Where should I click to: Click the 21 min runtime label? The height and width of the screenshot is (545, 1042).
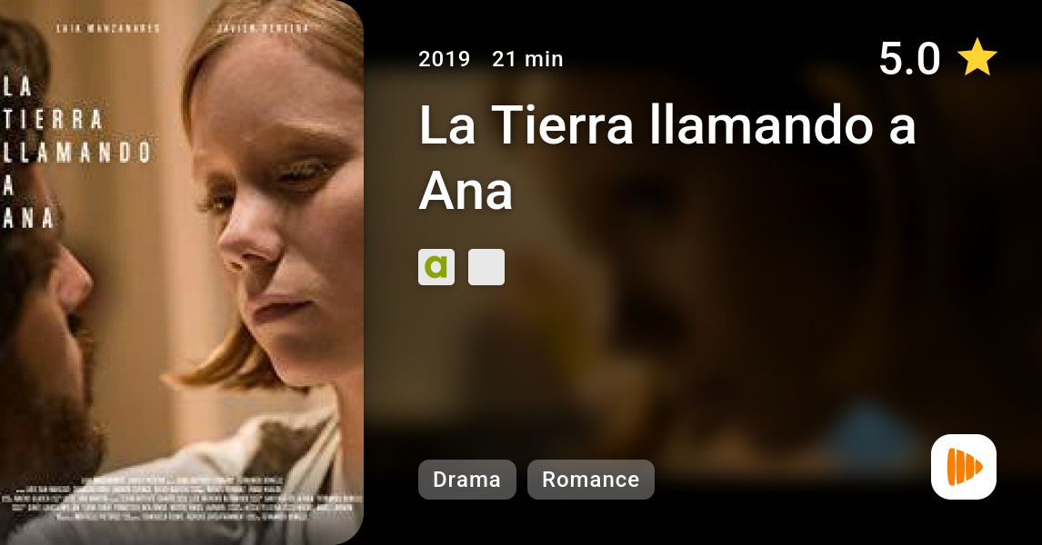click(x=527, y=59)
